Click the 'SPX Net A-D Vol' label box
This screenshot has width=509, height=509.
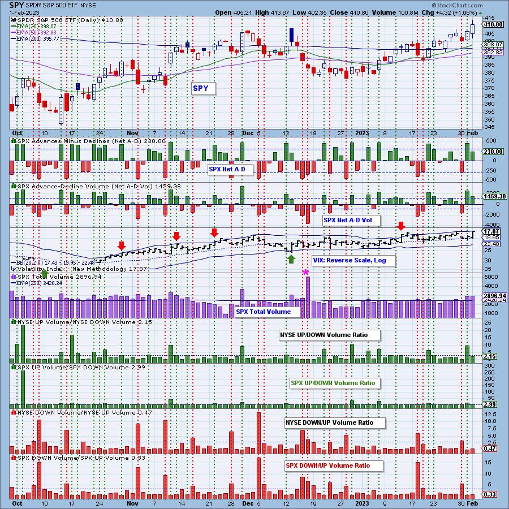coord(351,220)
